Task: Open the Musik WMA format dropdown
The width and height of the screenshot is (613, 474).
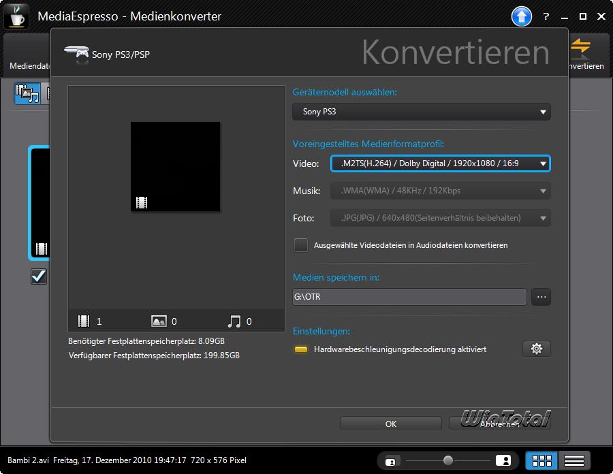Action: (x=440, y=191)
